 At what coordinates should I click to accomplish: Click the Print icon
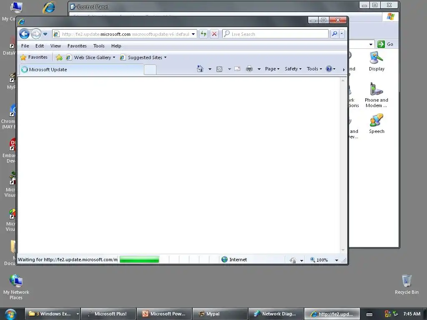pyautogui.click(x=249, y=69)
